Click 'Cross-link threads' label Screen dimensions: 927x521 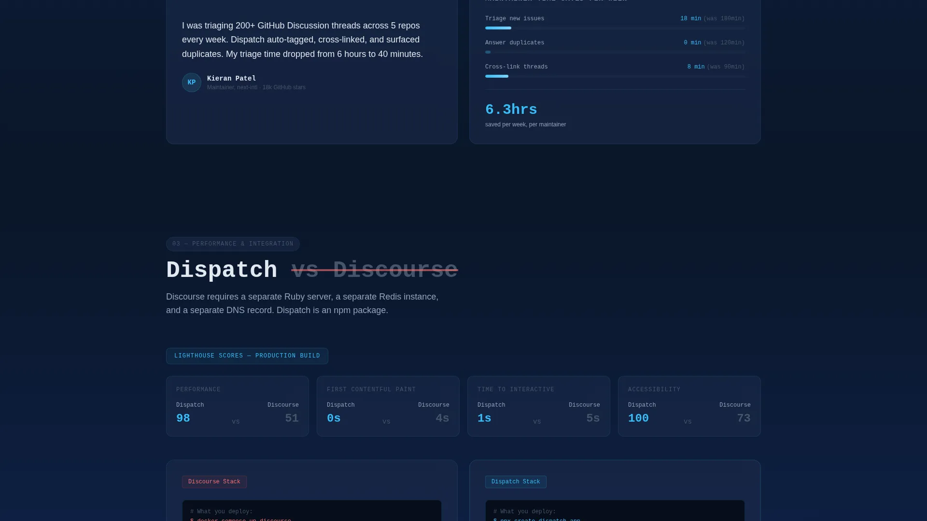(x=516, y=67)
